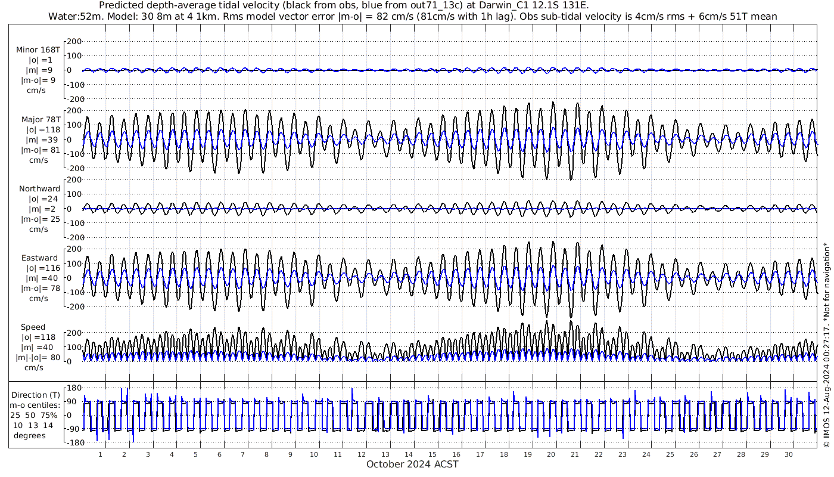The image size is (834, 477).
Task: Click day '28' on the time axis
Action: coord(741,454)
